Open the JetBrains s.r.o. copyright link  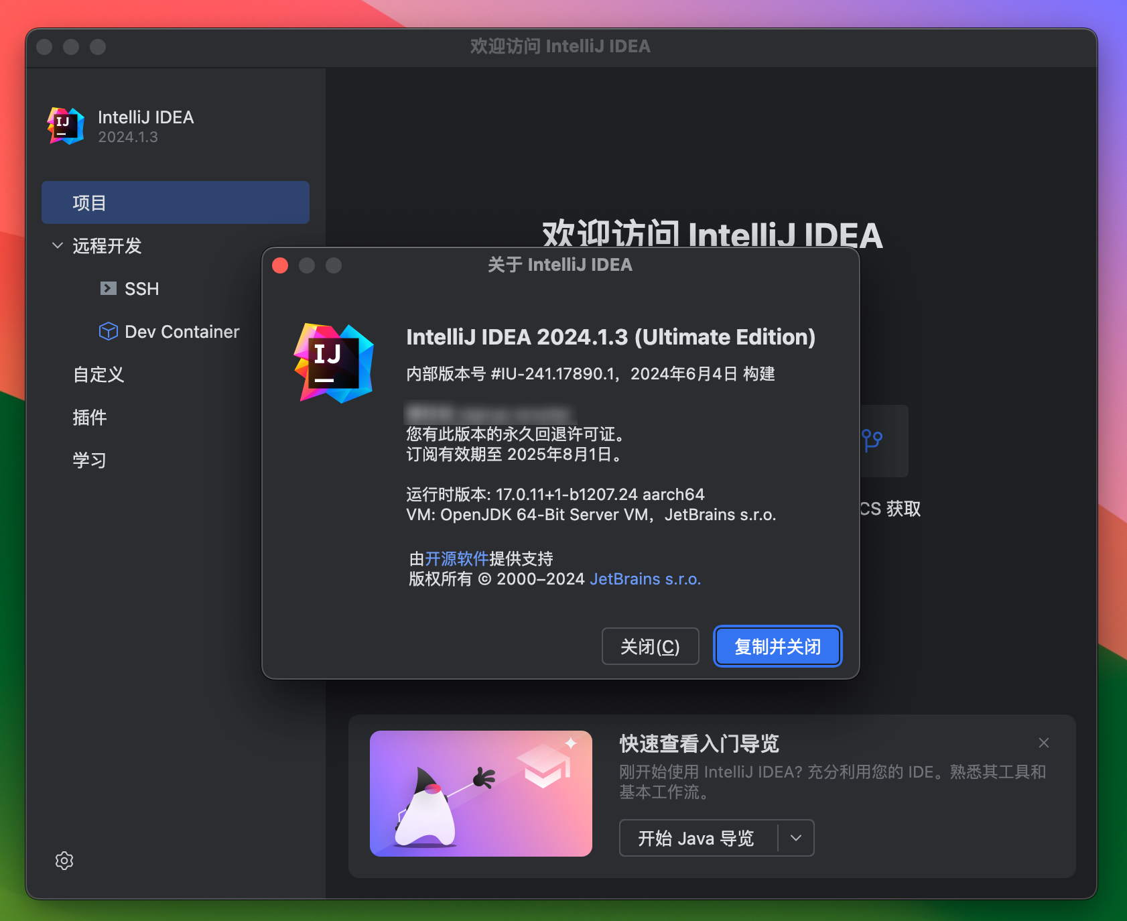(645, 579)
